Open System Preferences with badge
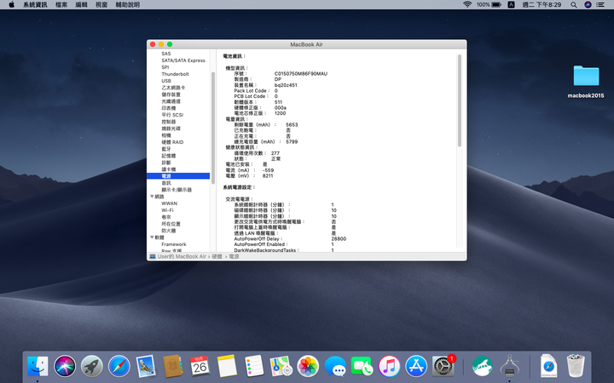The image size is (614, 383). tap(443, 367)
